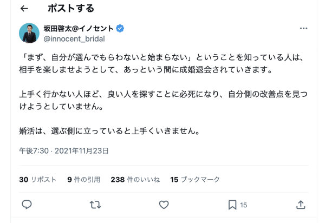Click the paragraph starting 上手く行かない人ほど

162,101
